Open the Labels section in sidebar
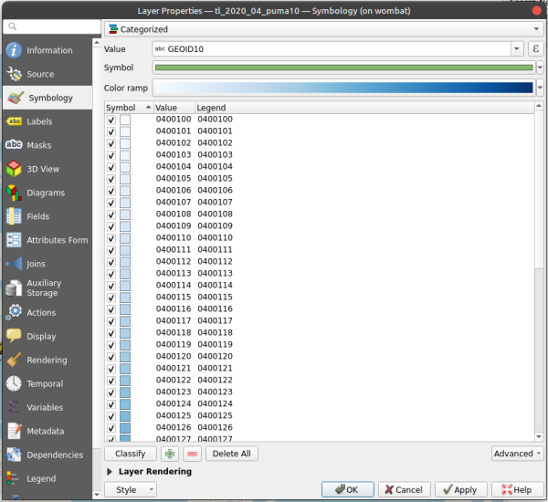The image size is (548, 502). (39, 121)
